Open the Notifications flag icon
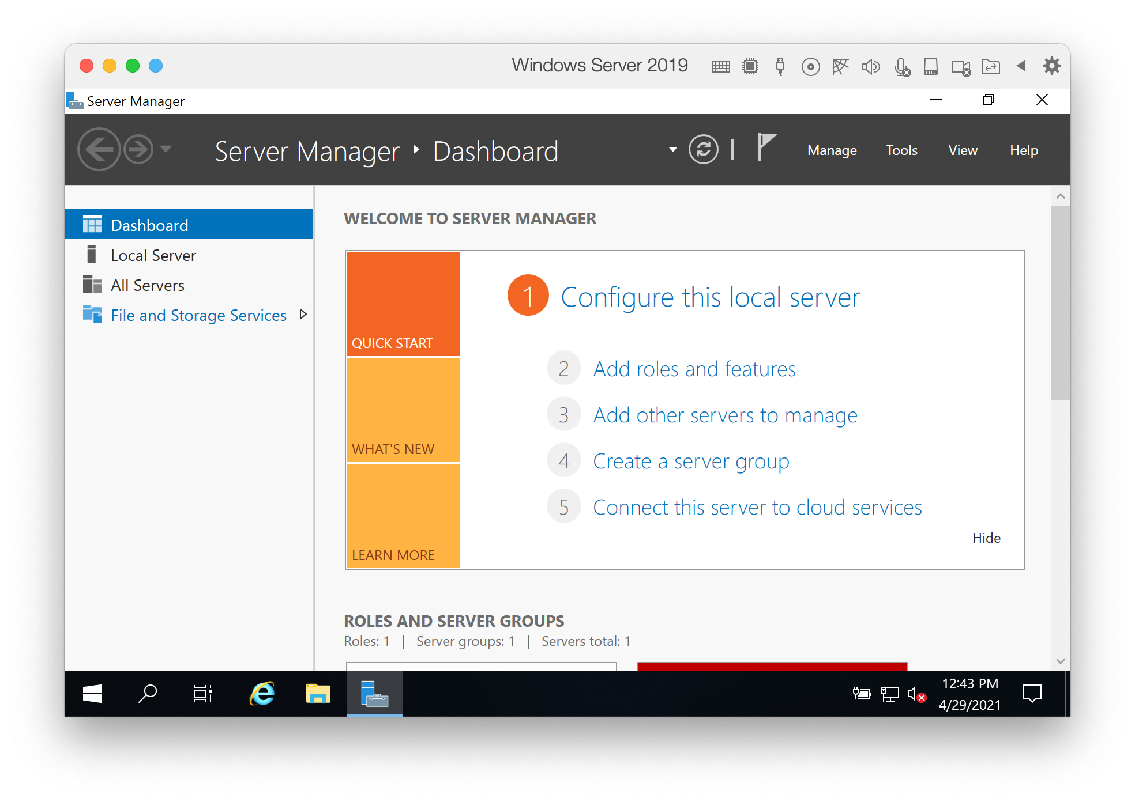Image resolution: width=1135 pixels, height=802 pixels. 766,147
